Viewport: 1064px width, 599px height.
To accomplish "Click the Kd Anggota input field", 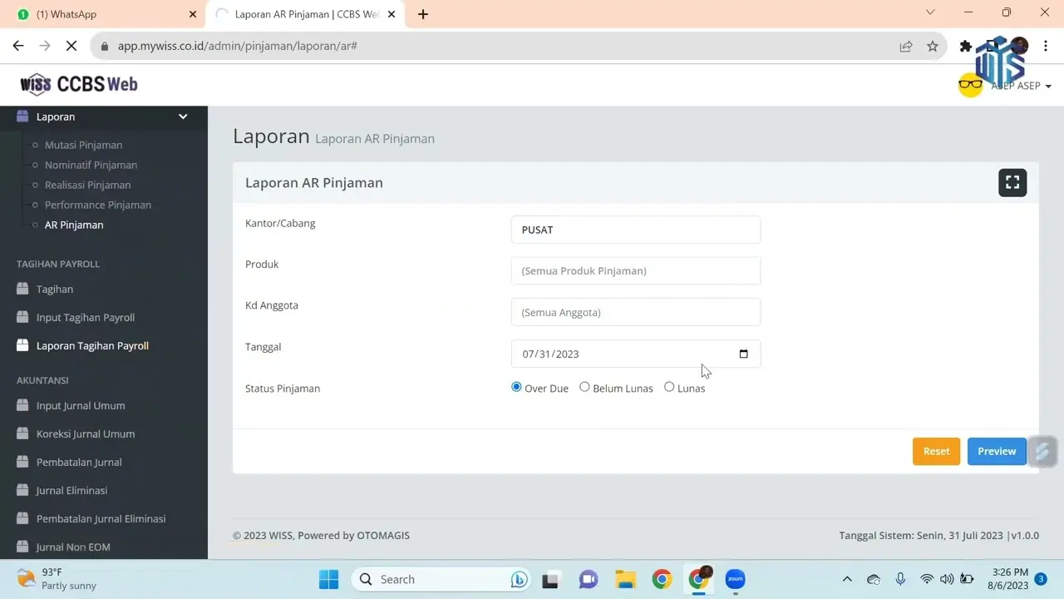I will 635,312.
